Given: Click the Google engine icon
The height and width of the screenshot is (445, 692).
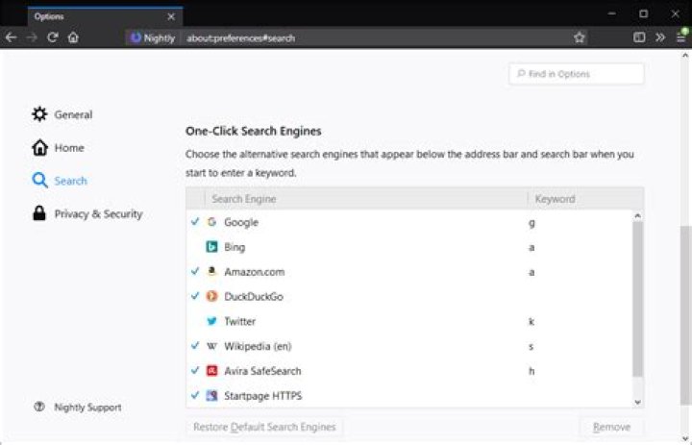Looking at the screenshot, I should pos(211,222).
